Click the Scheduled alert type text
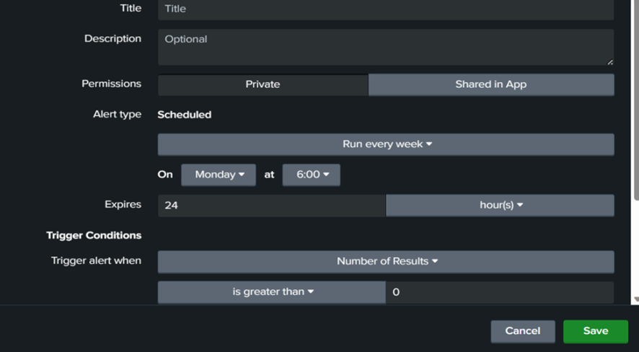The image size is (639, 352). point(185,115)
